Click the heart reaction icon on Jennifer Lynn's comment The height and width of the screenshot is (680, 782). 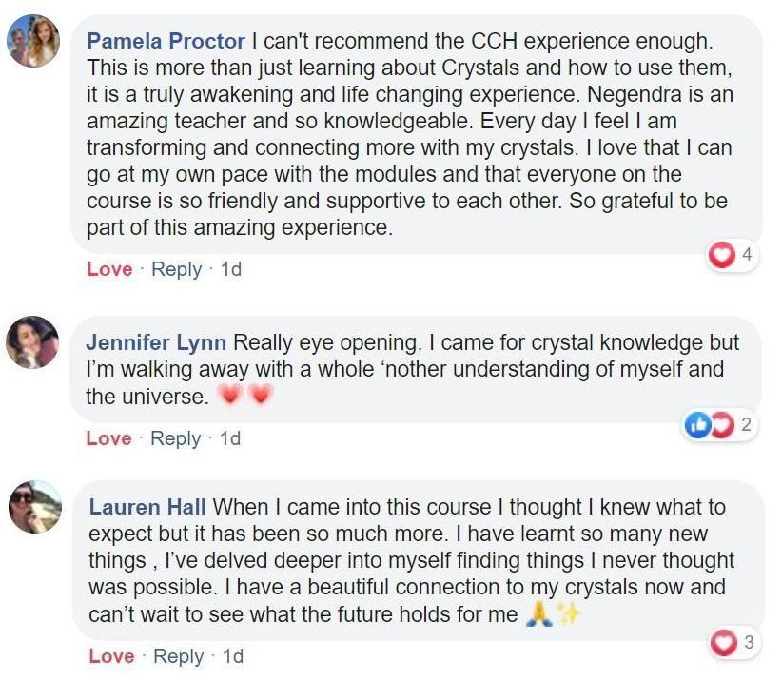pos(725,426)
